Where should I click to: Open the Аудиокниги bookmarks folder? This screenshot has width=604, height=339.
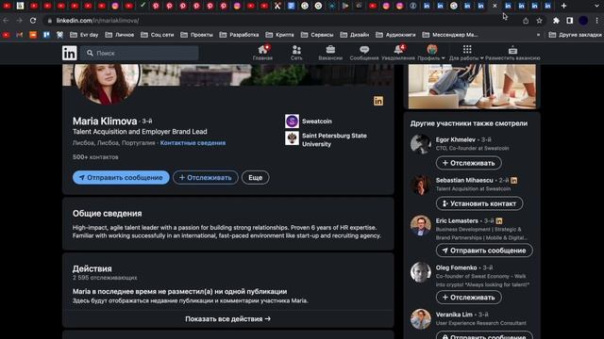pos(395,35)
